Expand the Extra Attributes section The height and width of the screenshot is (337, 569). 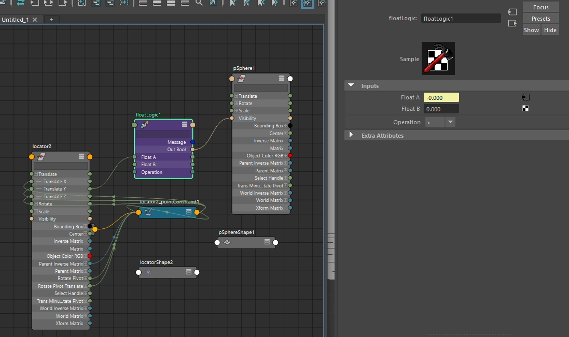tap(351, 135)
